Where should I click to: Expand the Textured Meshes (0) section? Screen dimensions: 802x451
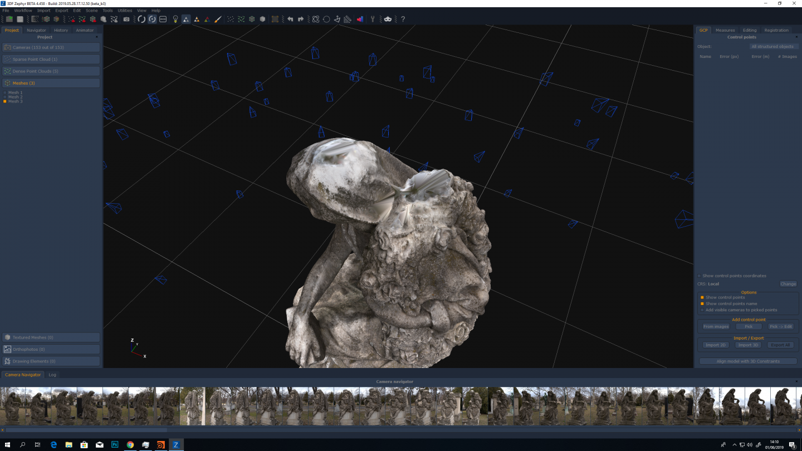tap(51, 337)
